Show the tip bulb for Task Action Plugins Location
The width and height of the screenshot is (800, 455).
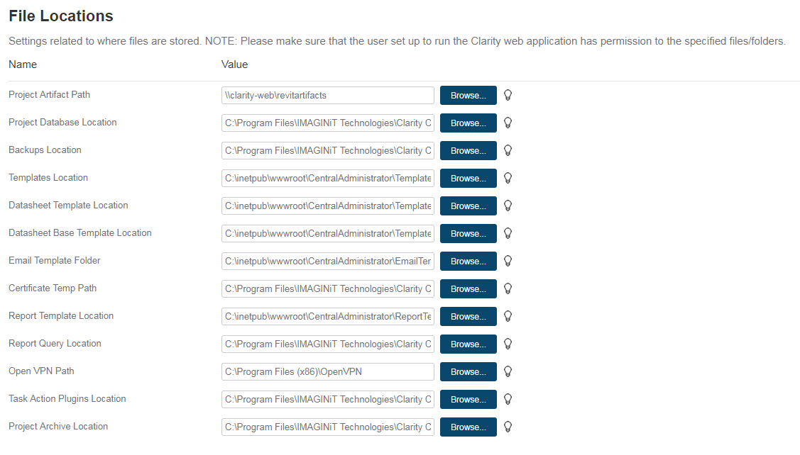coord(508,399)
